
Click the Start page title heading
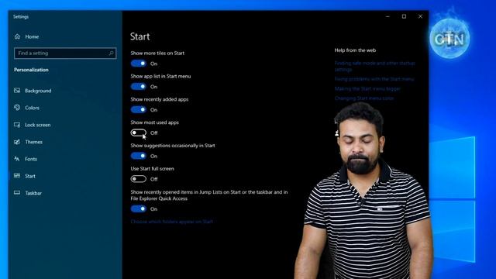click(139, 36)
